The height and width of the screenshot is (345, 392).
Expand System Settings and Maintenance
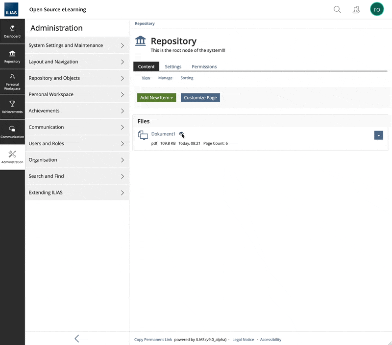point(77,45)
